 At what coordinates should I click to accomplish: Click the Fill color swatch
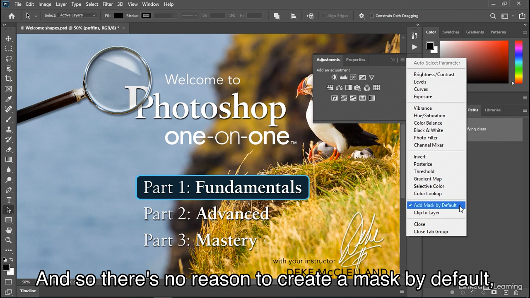coord(118,16)
